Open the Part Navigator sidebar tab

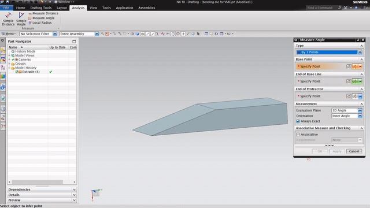pos(3,68)
